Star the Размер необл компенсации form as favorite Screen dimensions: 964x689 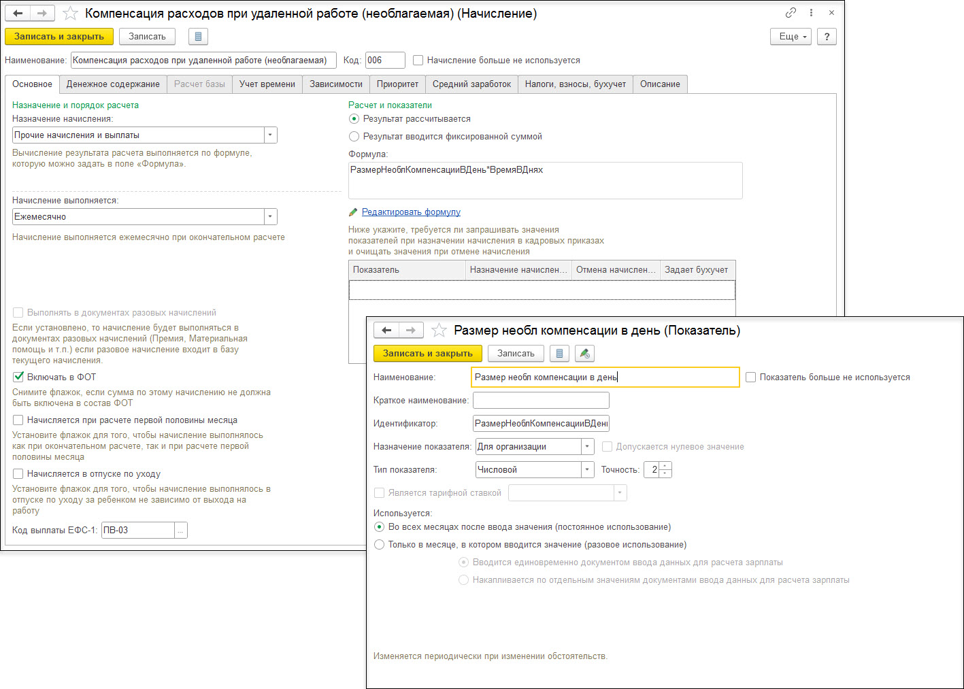point(439,331)
